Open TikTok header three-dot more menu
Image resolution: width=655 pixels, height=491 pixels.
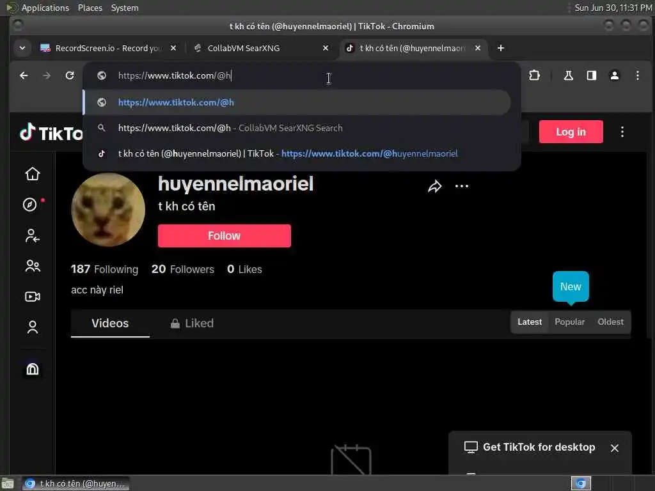pyautogui.click(x=622, y=132)
